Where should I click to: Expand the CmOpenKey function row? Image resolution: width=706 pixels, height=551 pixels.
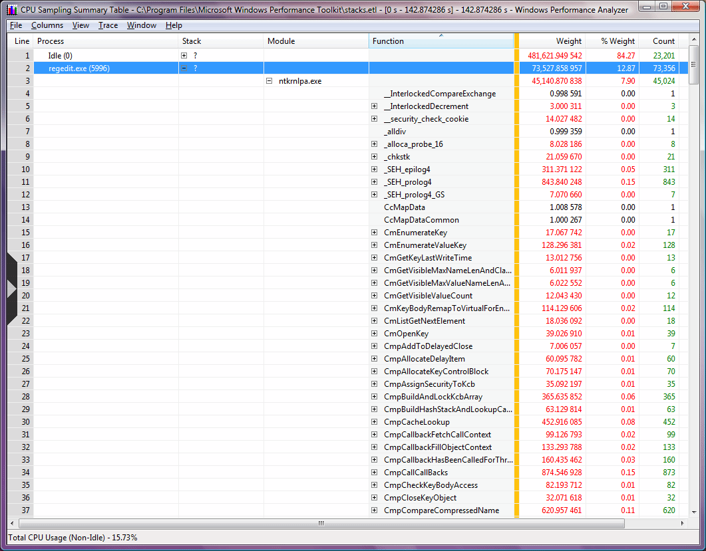tap(374, 333)
